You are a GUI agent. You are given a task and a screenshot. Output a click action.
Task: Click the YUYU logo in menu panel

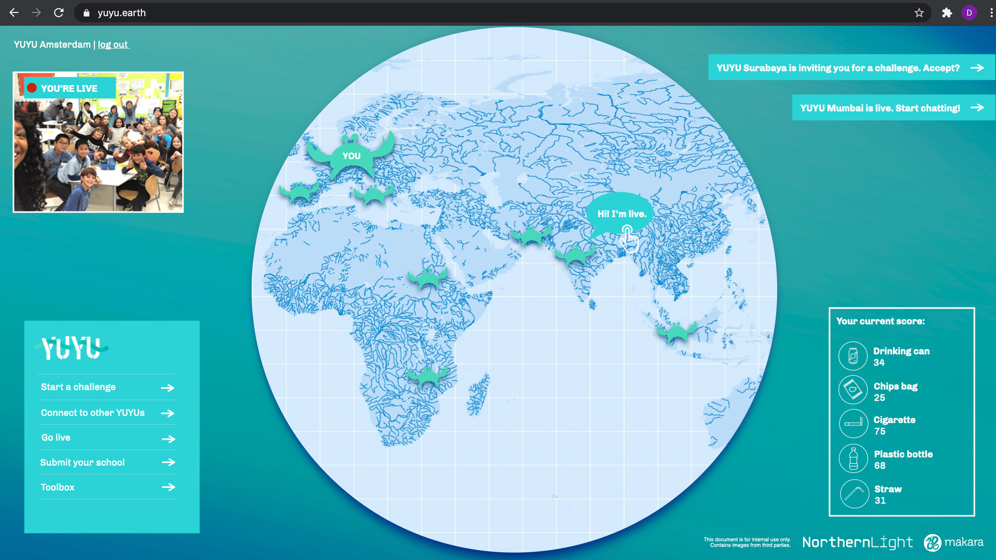[x=72, y=348]
